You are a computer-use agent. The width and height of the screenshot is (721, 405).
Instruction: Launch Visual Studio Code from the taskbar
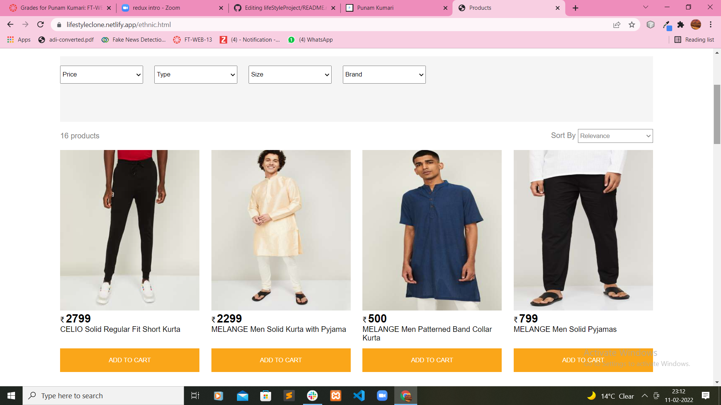pyautogui.click(x=359, y=396)
